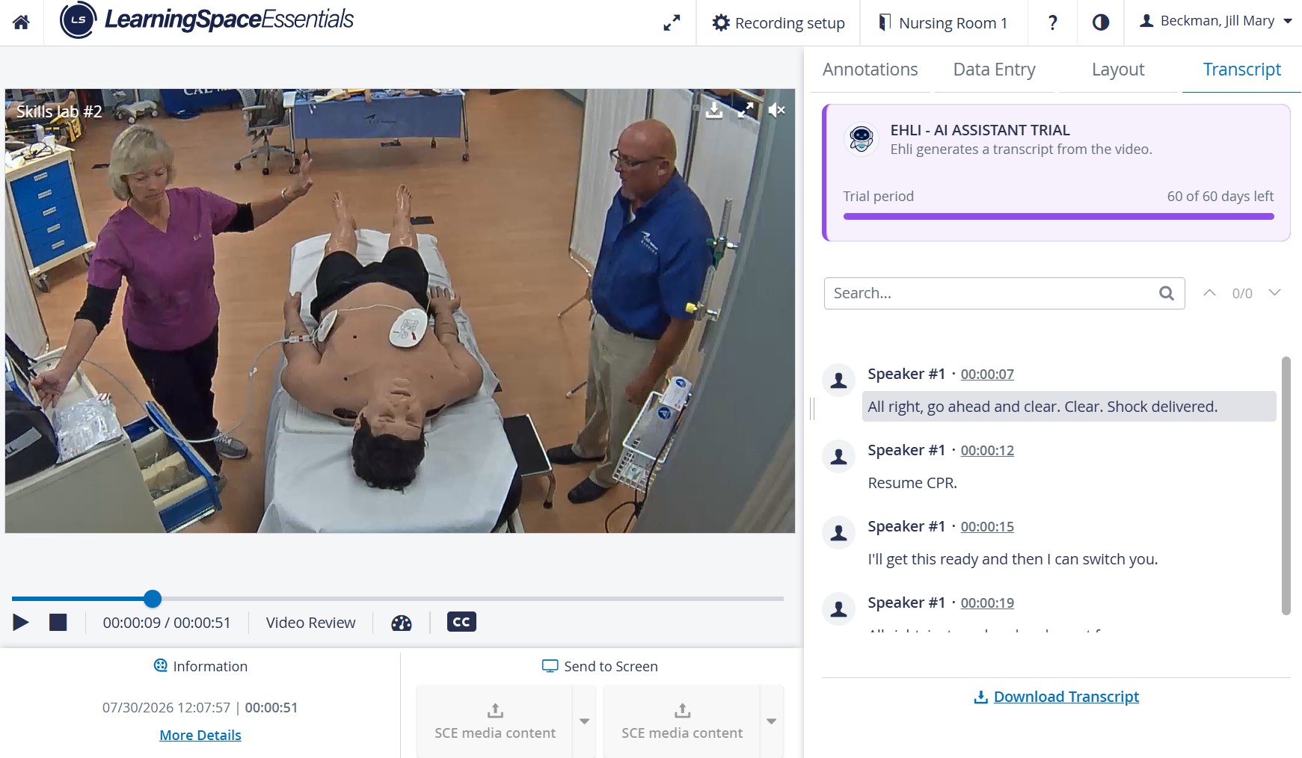Open the Beckman, Jill Mary user menu
The height and width of the screenshot is (758, 1302).
(1215, 21)
